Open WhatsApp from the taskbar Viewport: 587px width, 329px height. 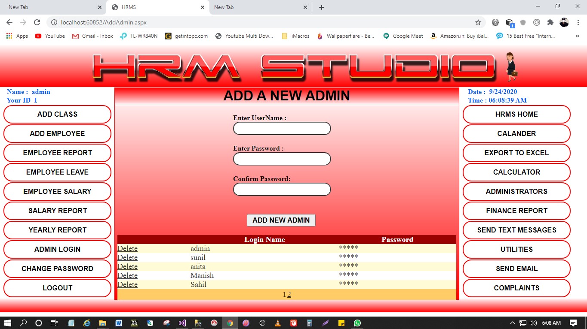point(357,323)
